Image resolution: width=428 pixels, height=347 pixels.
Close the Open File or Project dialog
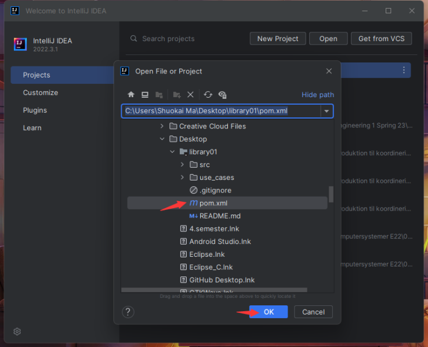pos(329,71)
